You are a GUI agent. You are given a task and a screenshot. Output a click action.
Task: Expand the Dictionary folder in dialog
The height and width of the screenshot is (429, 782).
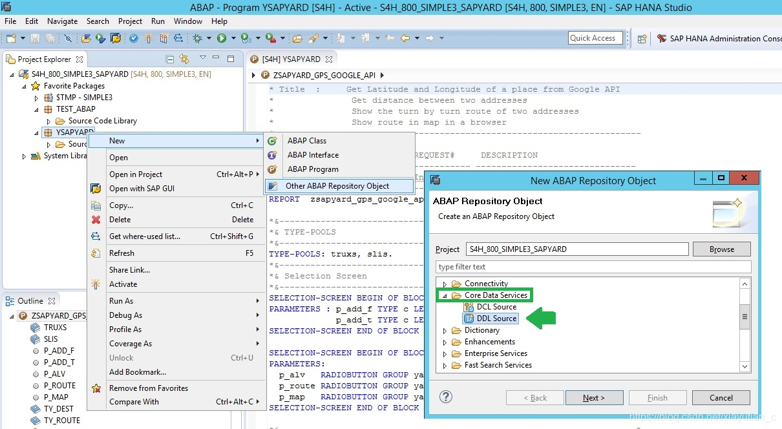[x=445, y=330]
